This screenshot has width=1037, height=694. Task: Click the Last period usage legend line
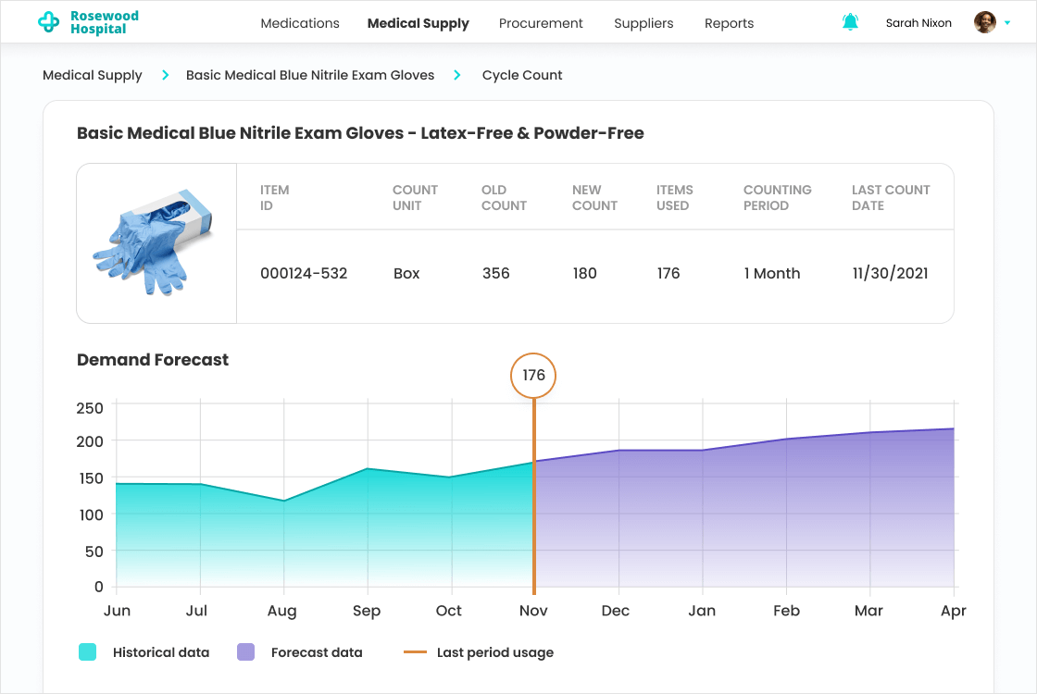pos(415,652)
